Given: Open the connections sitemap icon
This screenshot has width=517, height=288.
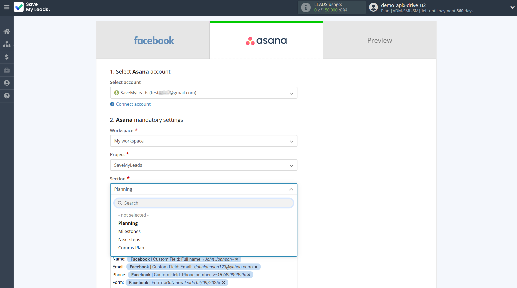Looking at the screenshot, I should point(7,44).
